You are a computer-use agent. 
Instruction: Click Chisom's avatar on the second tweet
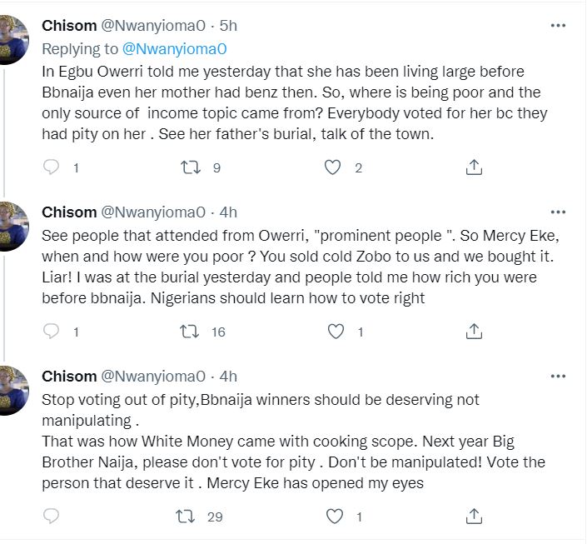tap(14, 227)
